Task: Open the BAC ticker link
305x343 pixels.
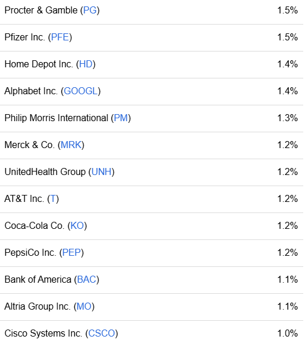Action: (x=86, y=279)
